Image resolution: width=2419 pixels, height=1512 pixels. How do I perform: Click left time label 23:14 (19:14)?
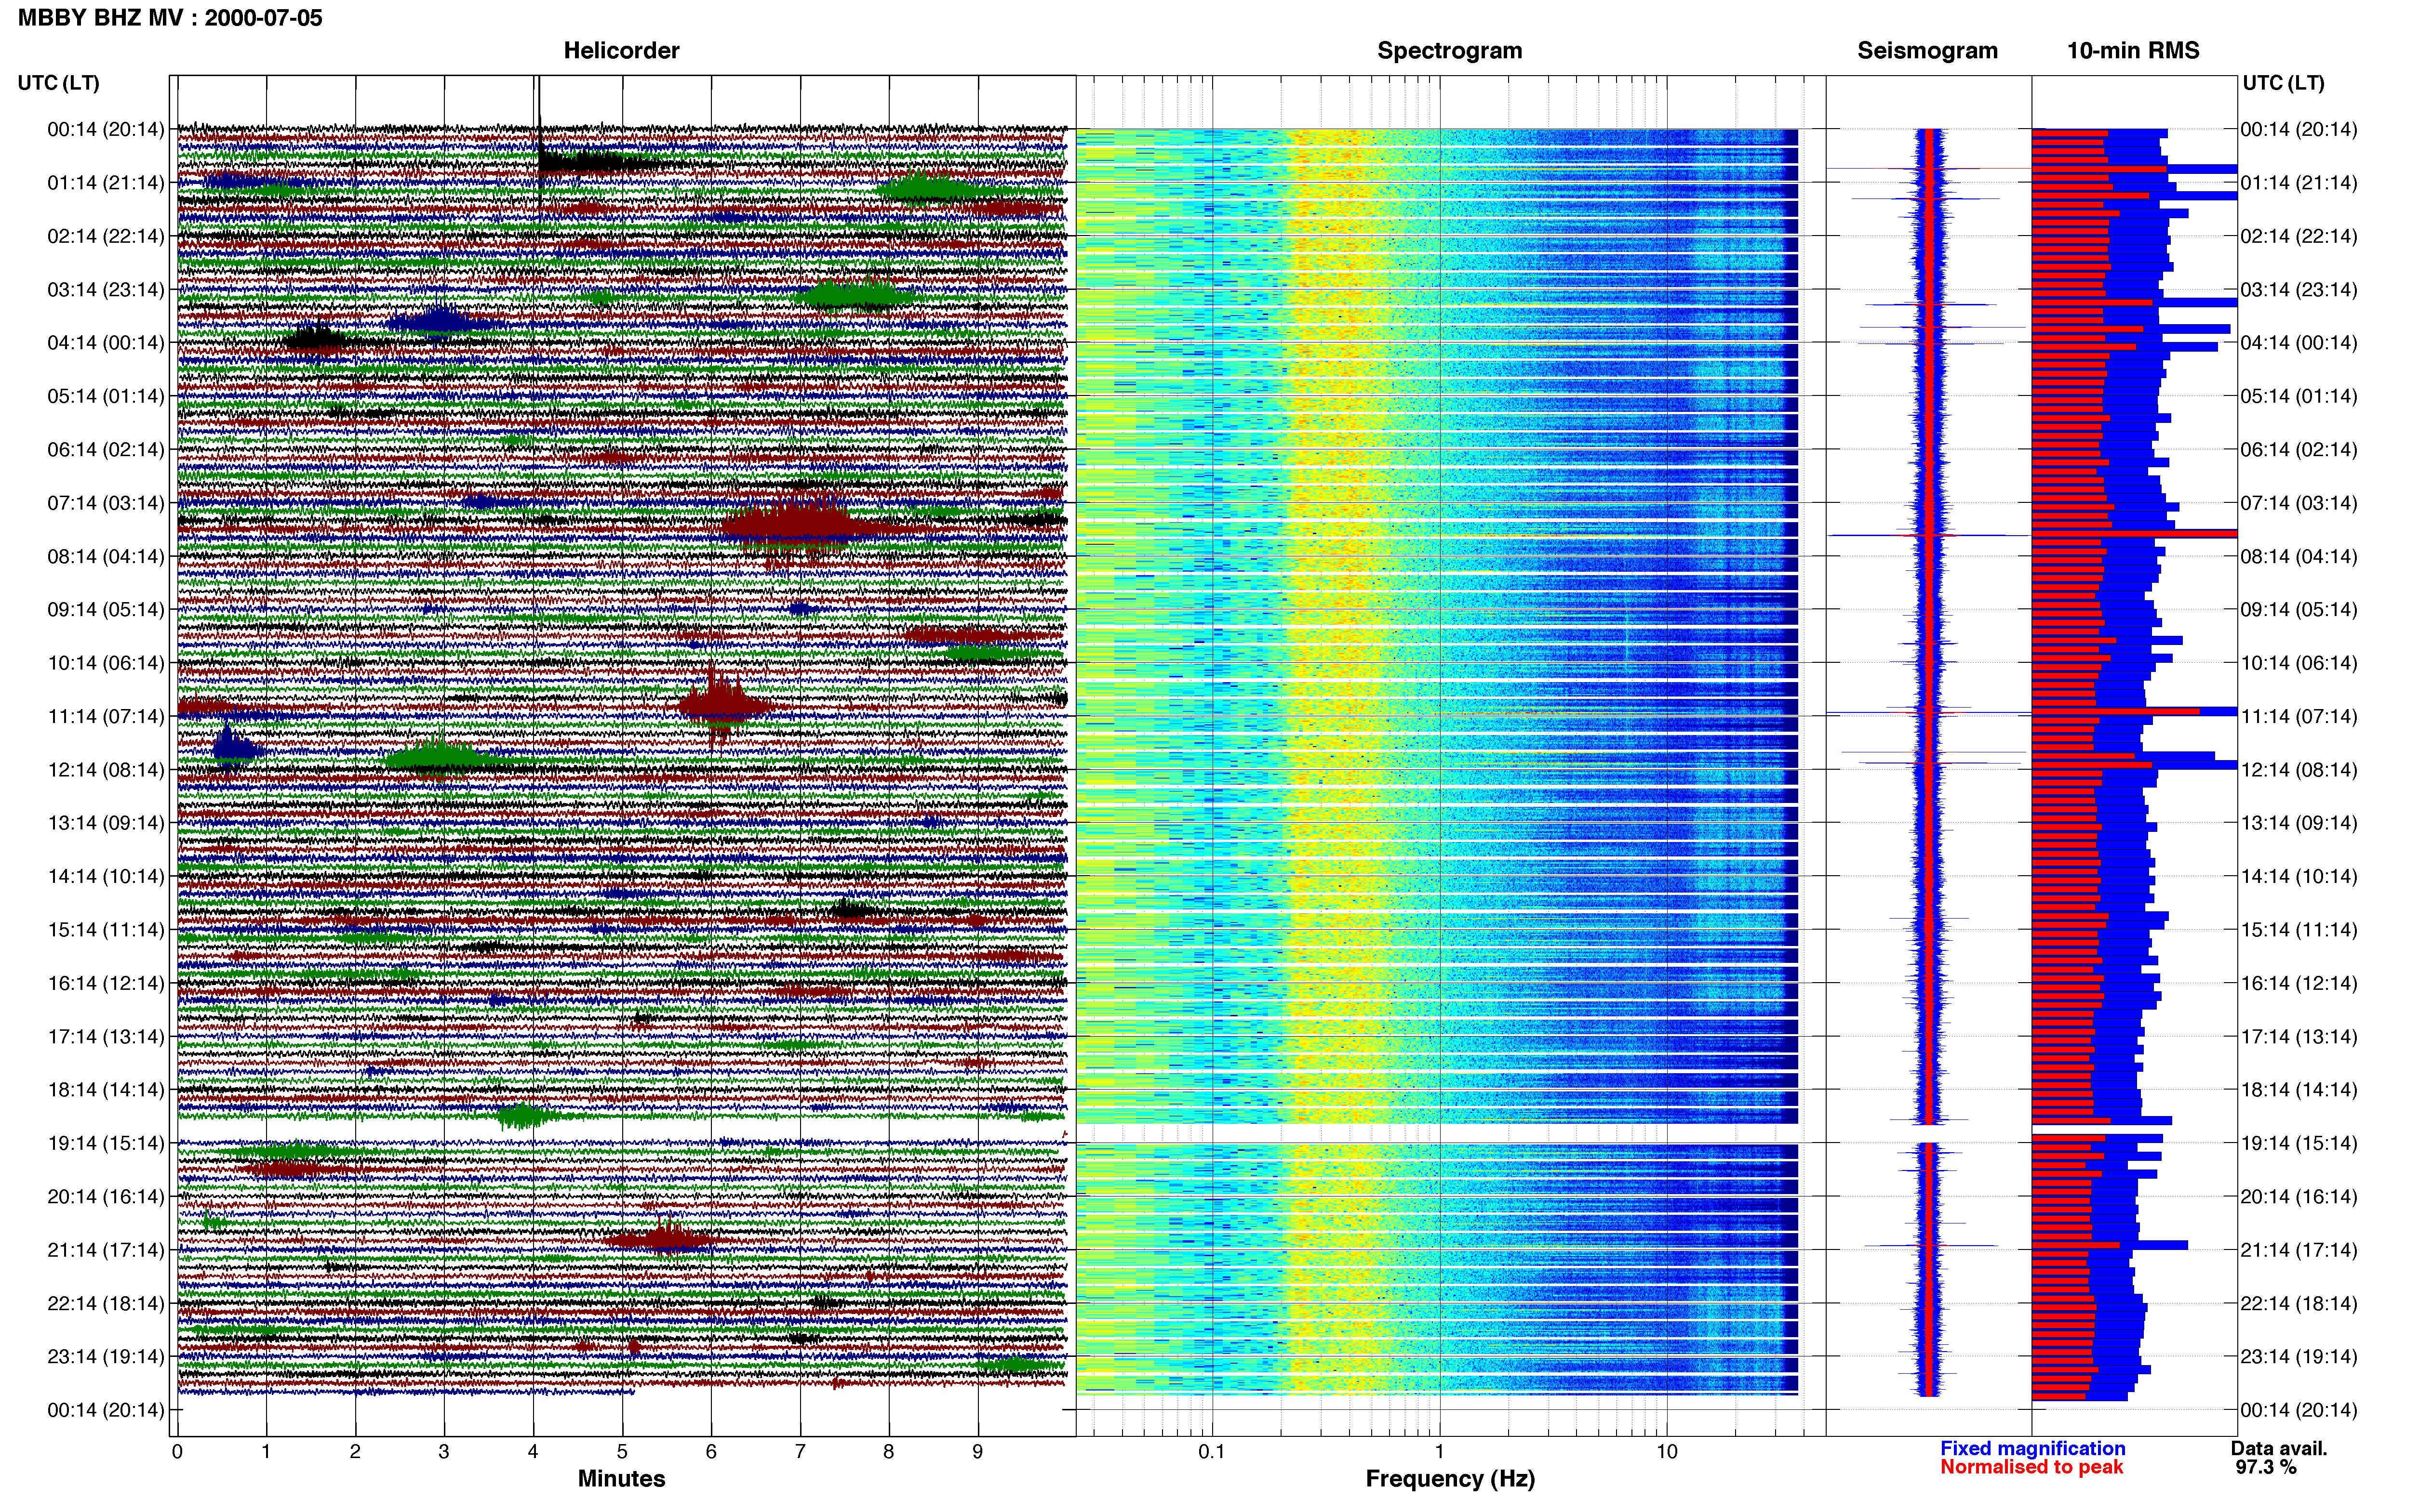(x=105, y=1356)
